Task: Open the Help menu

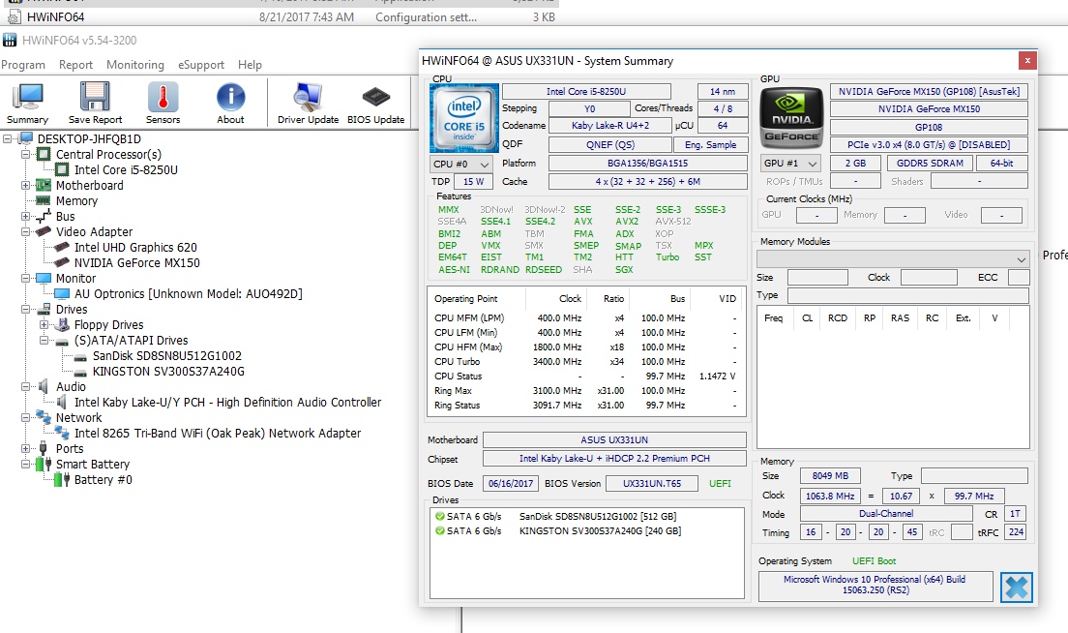Action: pyautogui.click(x=250, y=65)
